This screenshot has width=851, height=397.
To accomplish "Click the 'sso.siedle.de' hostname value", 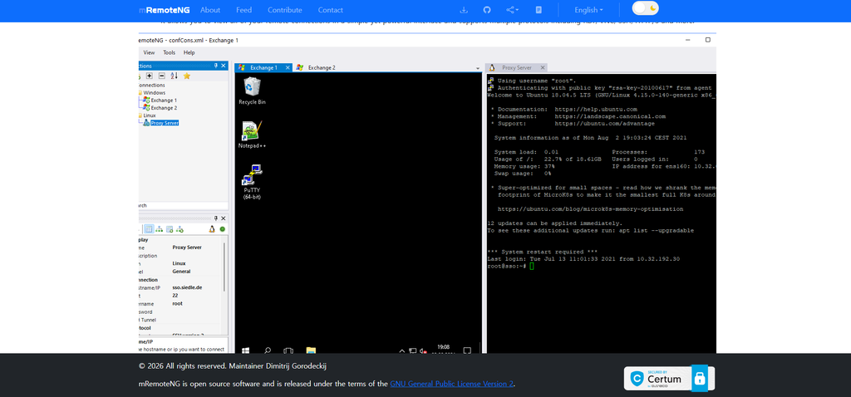I will click(187, 287).
